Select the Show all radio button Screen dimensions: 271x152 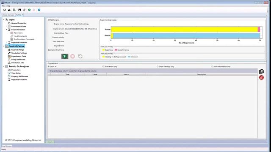pyautogui.click(x=49, y=67)
